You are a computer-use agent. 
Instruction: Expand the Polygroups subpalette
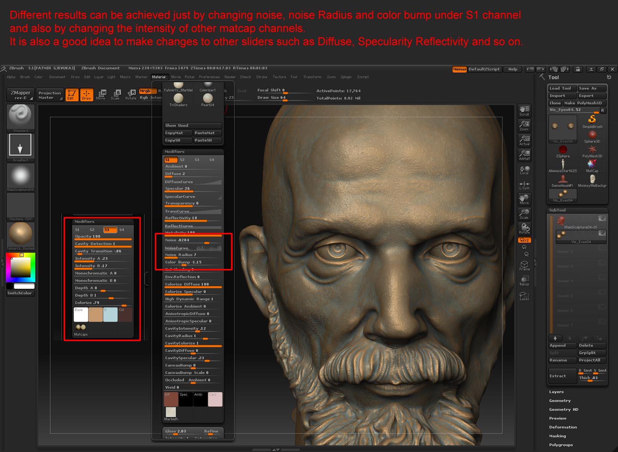click(x=561, y=445)
